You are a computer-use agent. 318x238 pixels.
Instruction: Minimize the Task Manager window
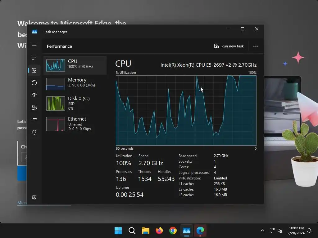point(229,29)
